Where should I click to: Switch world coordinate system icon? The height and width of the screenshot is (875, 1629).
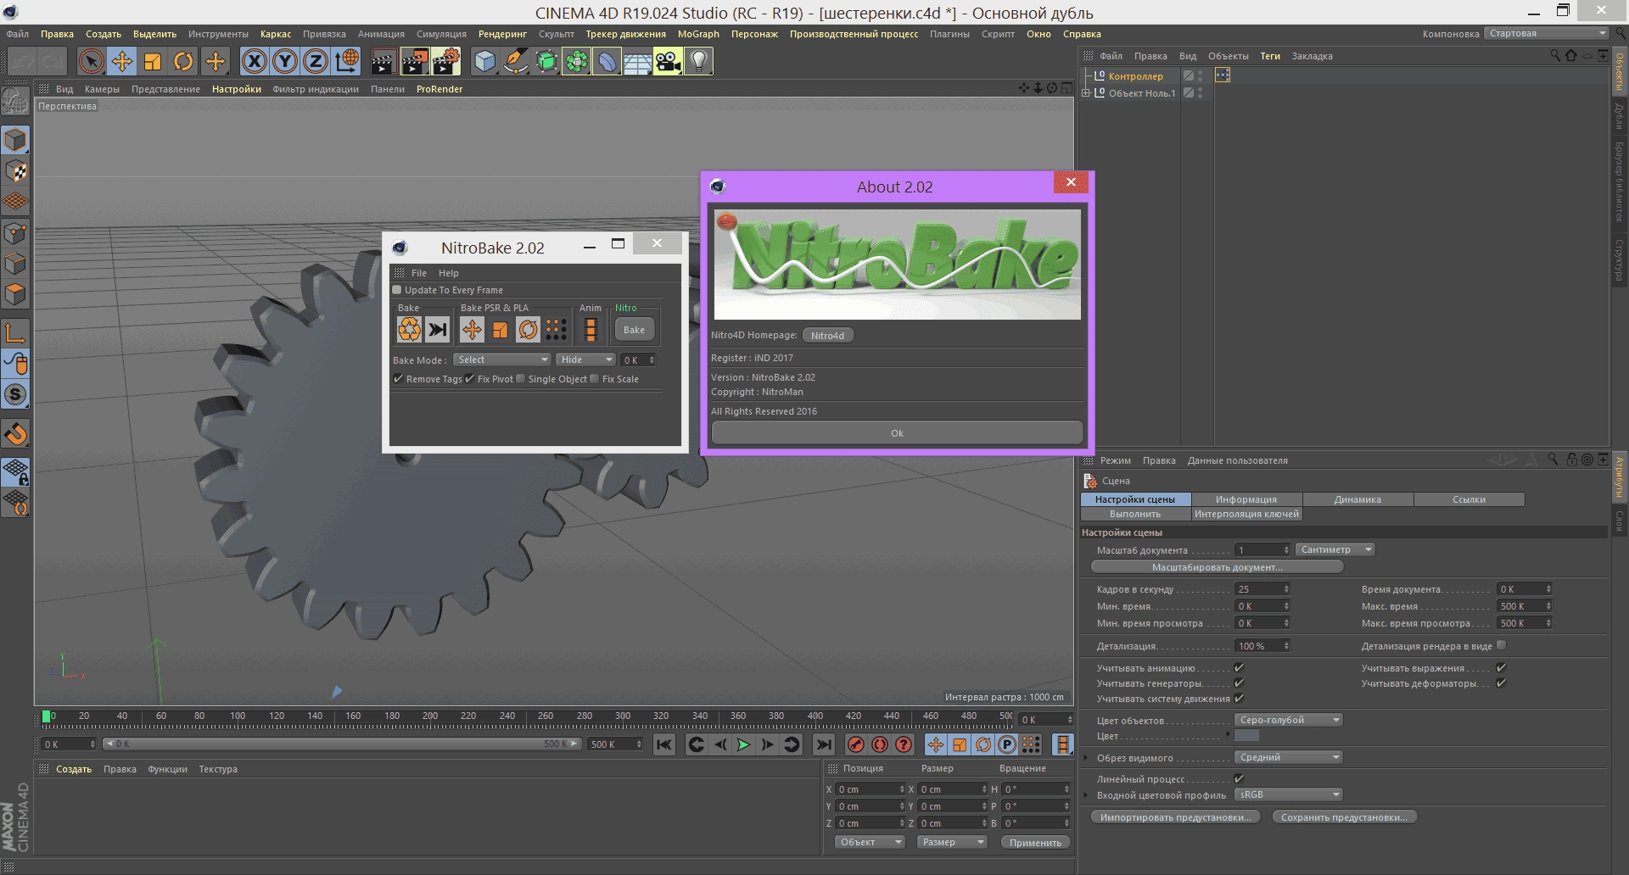[346, 61]
